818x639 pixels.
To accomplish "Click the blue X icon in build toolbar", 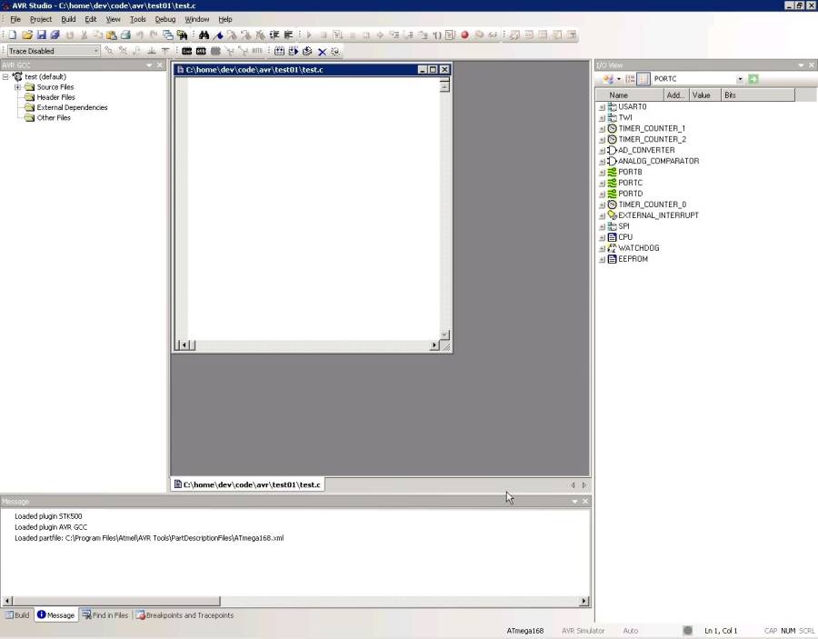I will point(322,52).
